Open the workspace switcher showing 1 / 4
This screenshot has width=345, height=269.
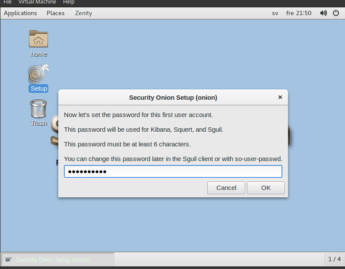(335, 259)
